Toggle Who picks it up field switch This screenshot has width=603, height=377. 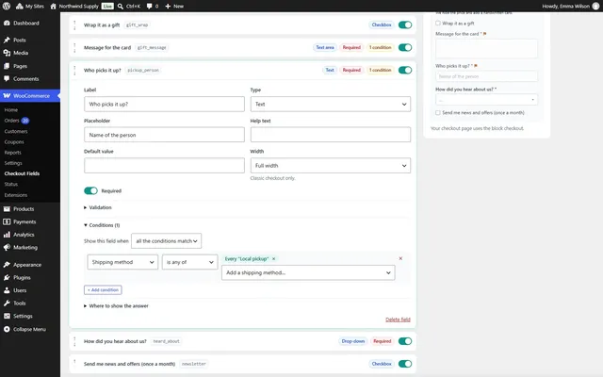click(x=405, y=70)
